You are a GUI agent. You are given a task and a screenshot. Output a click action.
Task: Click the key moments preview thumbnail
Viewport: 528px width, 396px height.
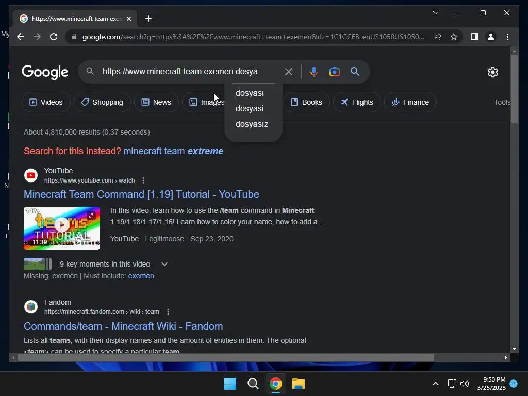[x=37, y=264]
